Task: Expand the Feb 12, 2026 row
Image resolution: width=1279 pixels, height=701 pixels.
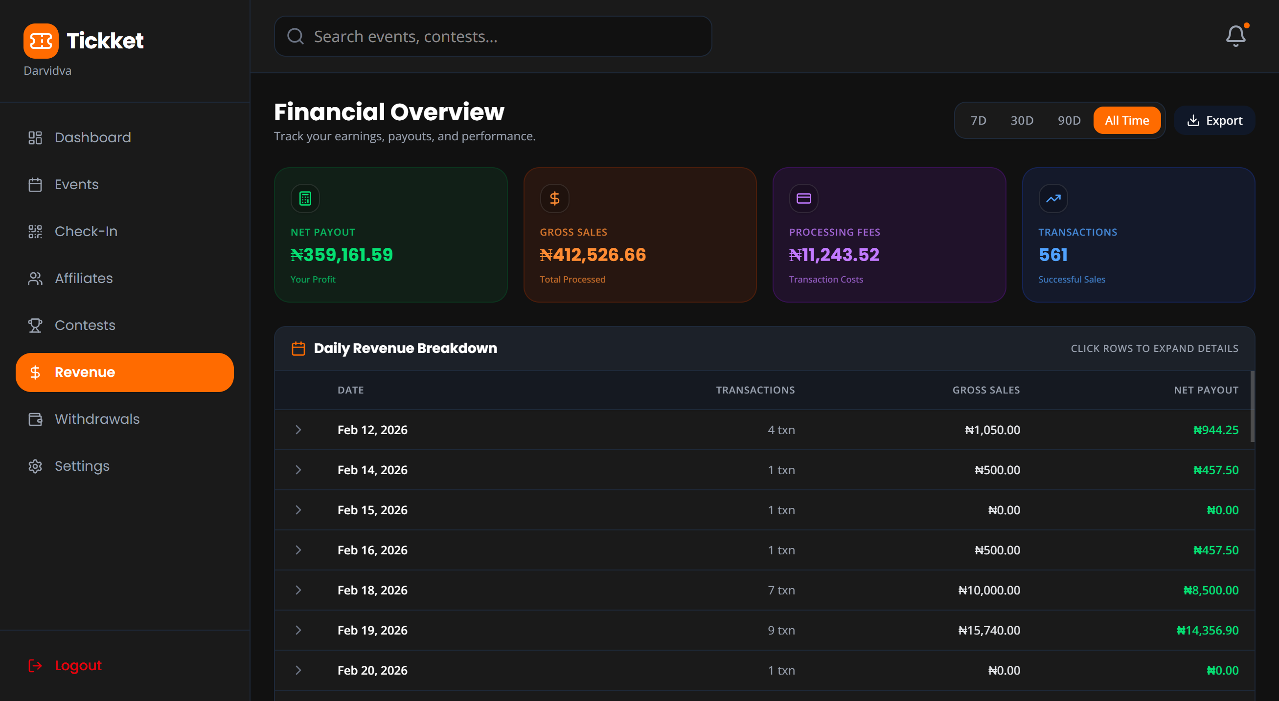Action: point(298,430)
